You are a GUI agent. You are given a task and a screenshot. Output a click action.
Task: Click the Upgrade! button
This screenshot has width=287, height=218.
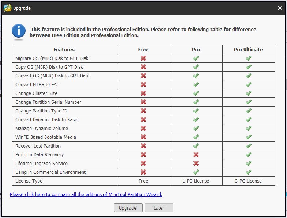[x=128, y=208]
